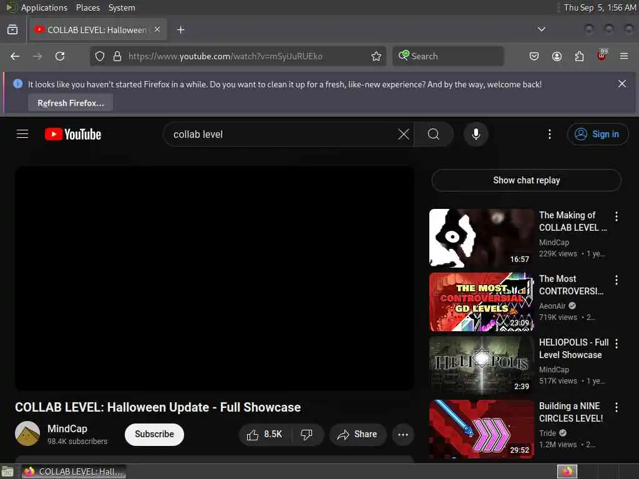Click the AeonAir channel name
Viewport: 639px width, 479px height.
point(552,306)
